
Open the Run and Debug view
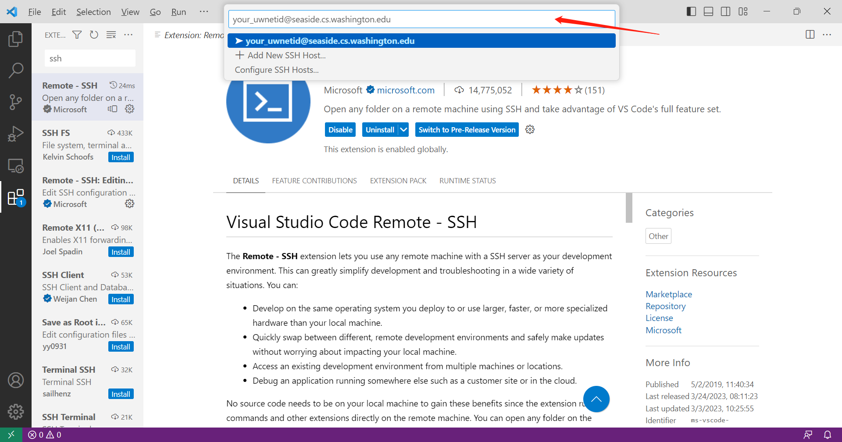point(16,134)
